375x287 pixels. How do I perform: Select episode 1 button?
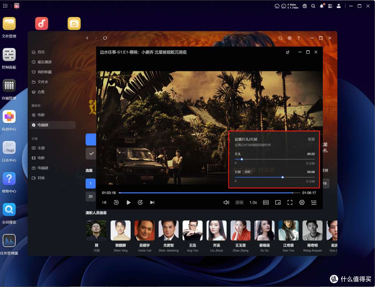pyautogui.click(x=91, y=183)
